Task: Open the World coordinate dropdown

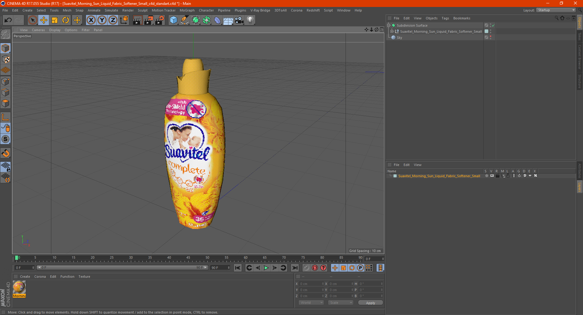Action: 311,303
